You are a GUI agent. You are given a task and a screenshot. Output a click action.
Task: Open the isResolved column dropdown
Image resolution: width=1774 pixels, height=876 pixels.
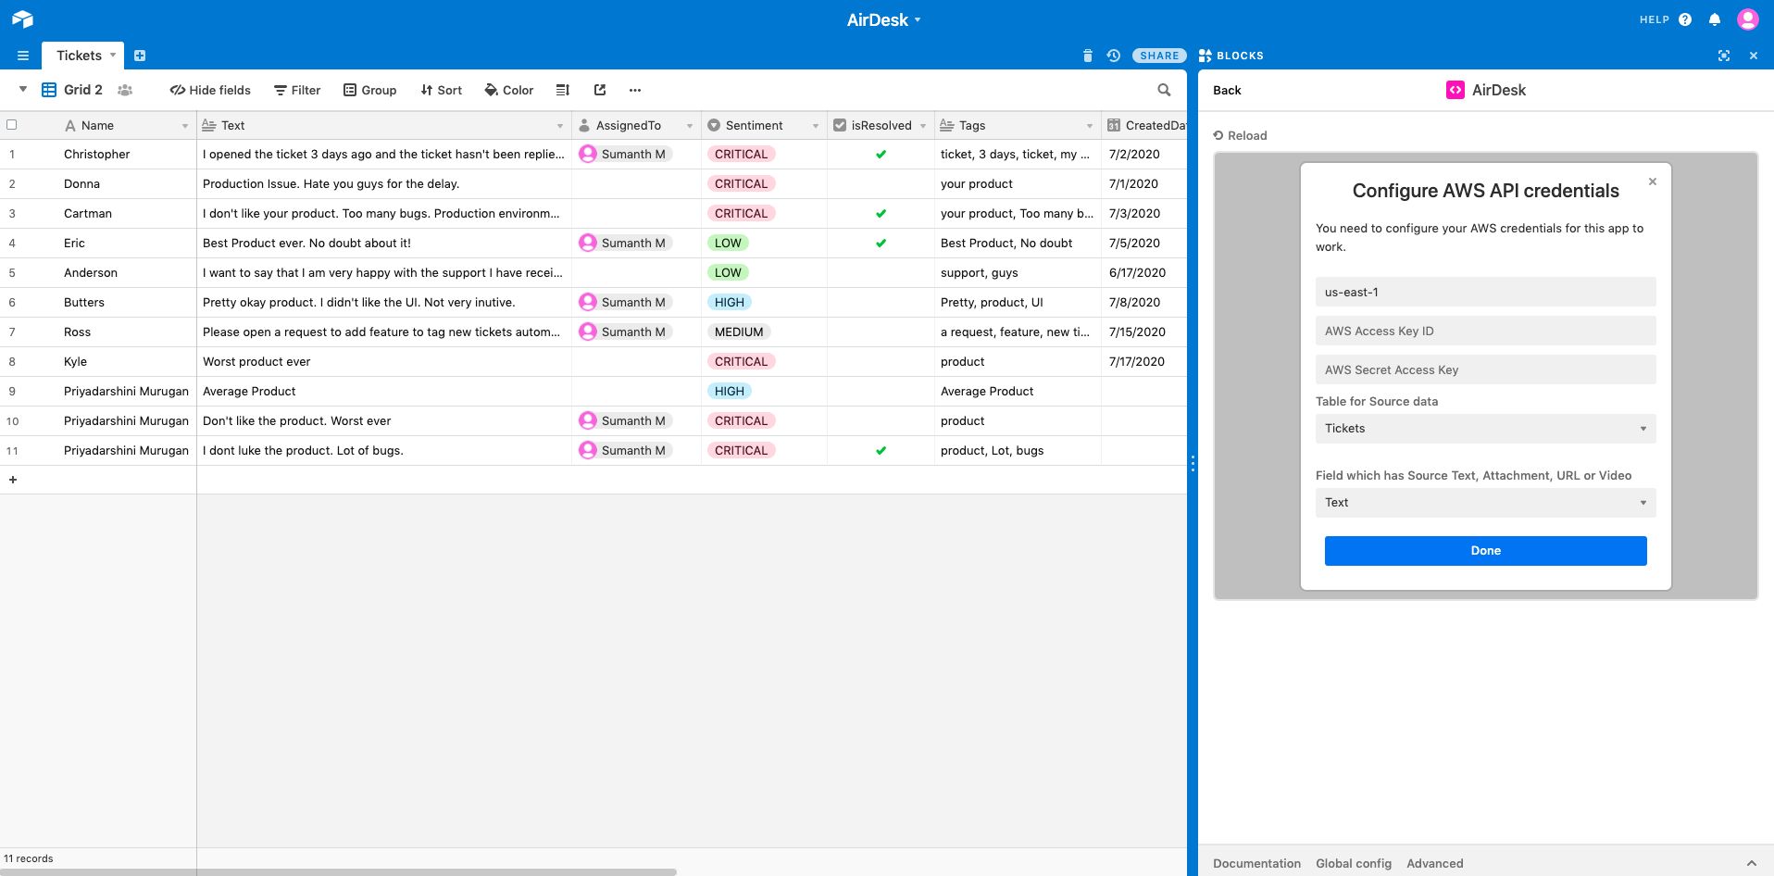[923, 126]
